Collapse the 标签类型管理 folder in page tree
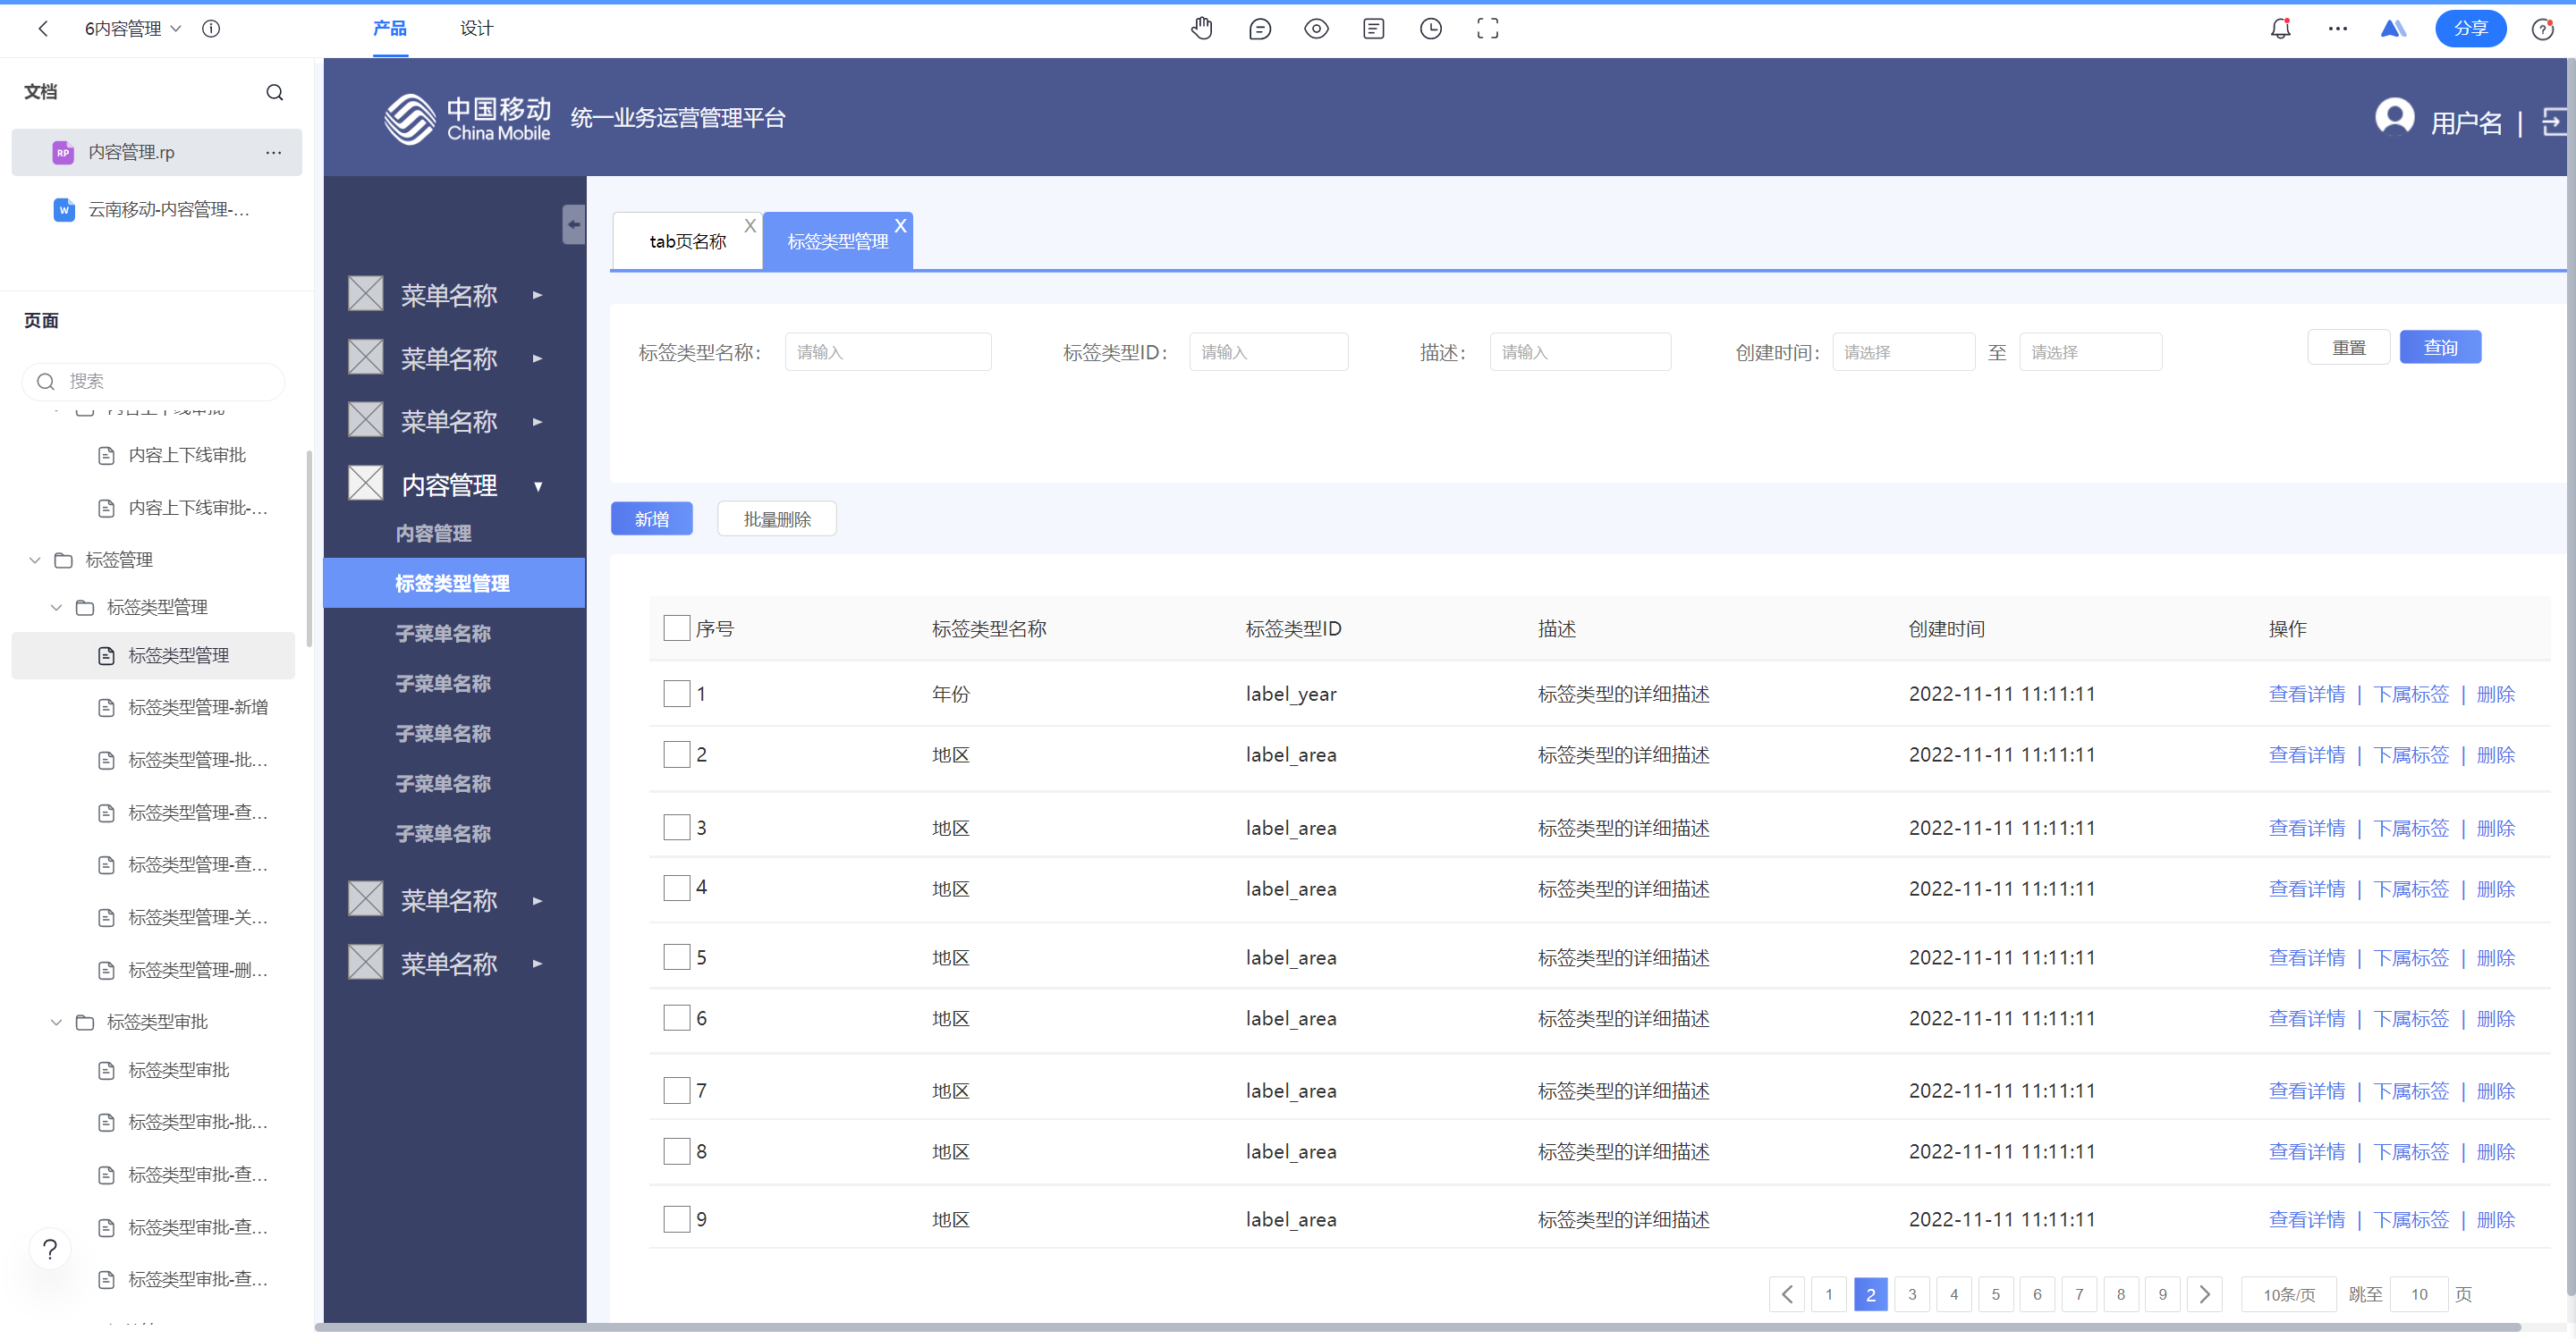2576x1339 pixels. [x=57, y=609]
